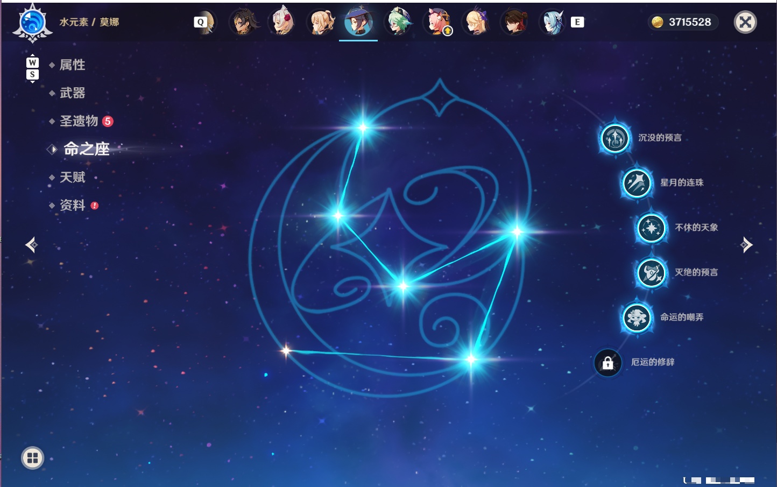Click the locked 厄运的修辞 constellation
This screenshot has width=777, height=487.
(608, 363)
